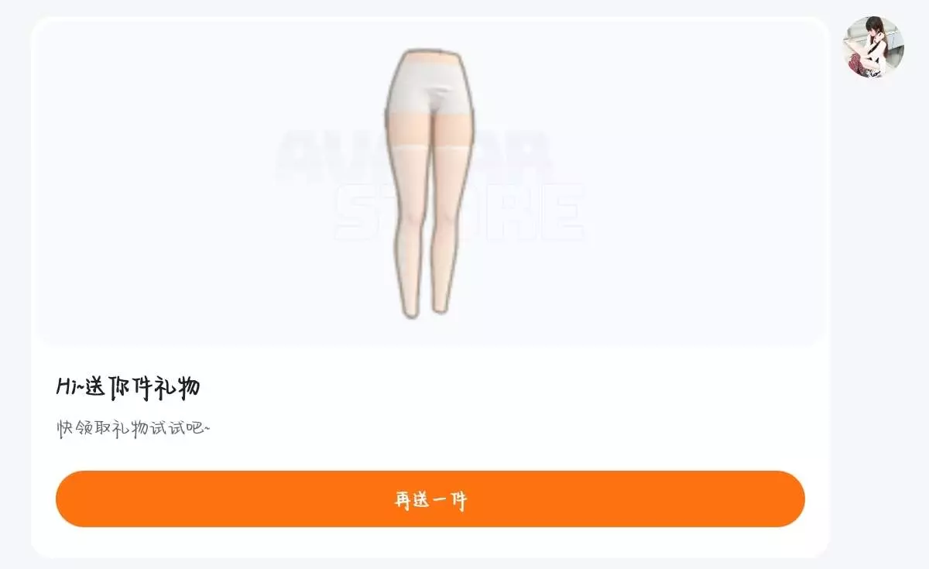Tap the 再送一件 orange button
Viewport: 929px width, 569px height.
click(x=430, y=499)
